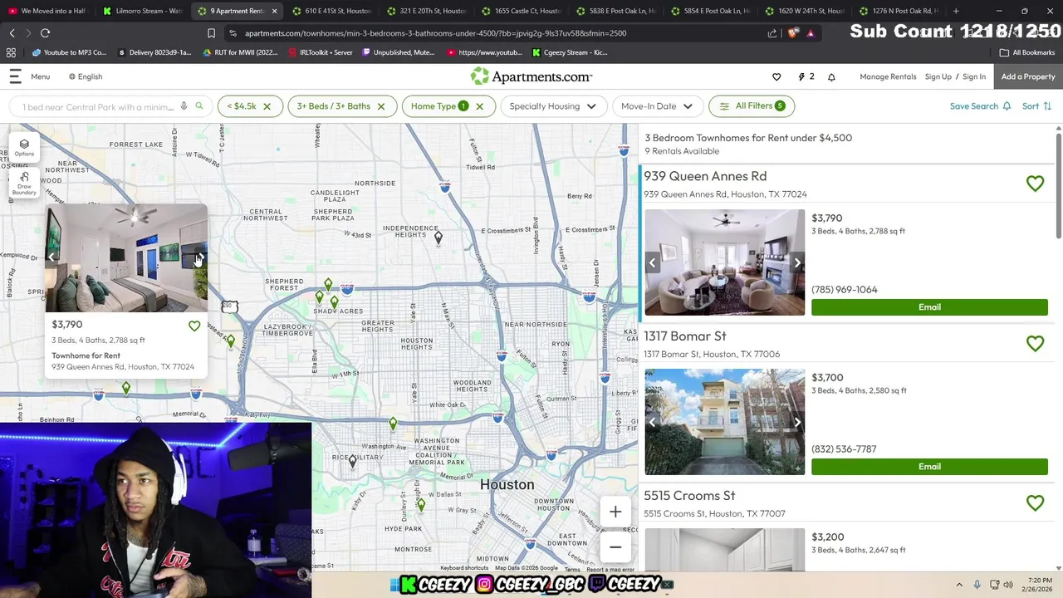Clear the Home Type filter
1063x598 pixels.
[479, 106]
